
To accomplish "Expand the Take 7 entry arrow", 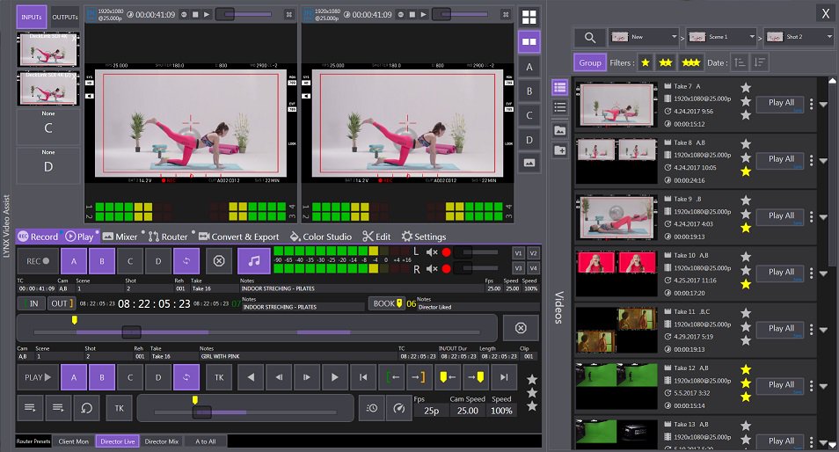I will (x=823, y=105).
